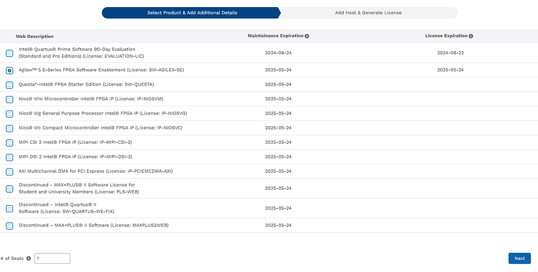The width and height of the screenshot is (538, 272).
Task: Choose the MIPI CSI 2 radio button
Action: [x=10, y=143]
